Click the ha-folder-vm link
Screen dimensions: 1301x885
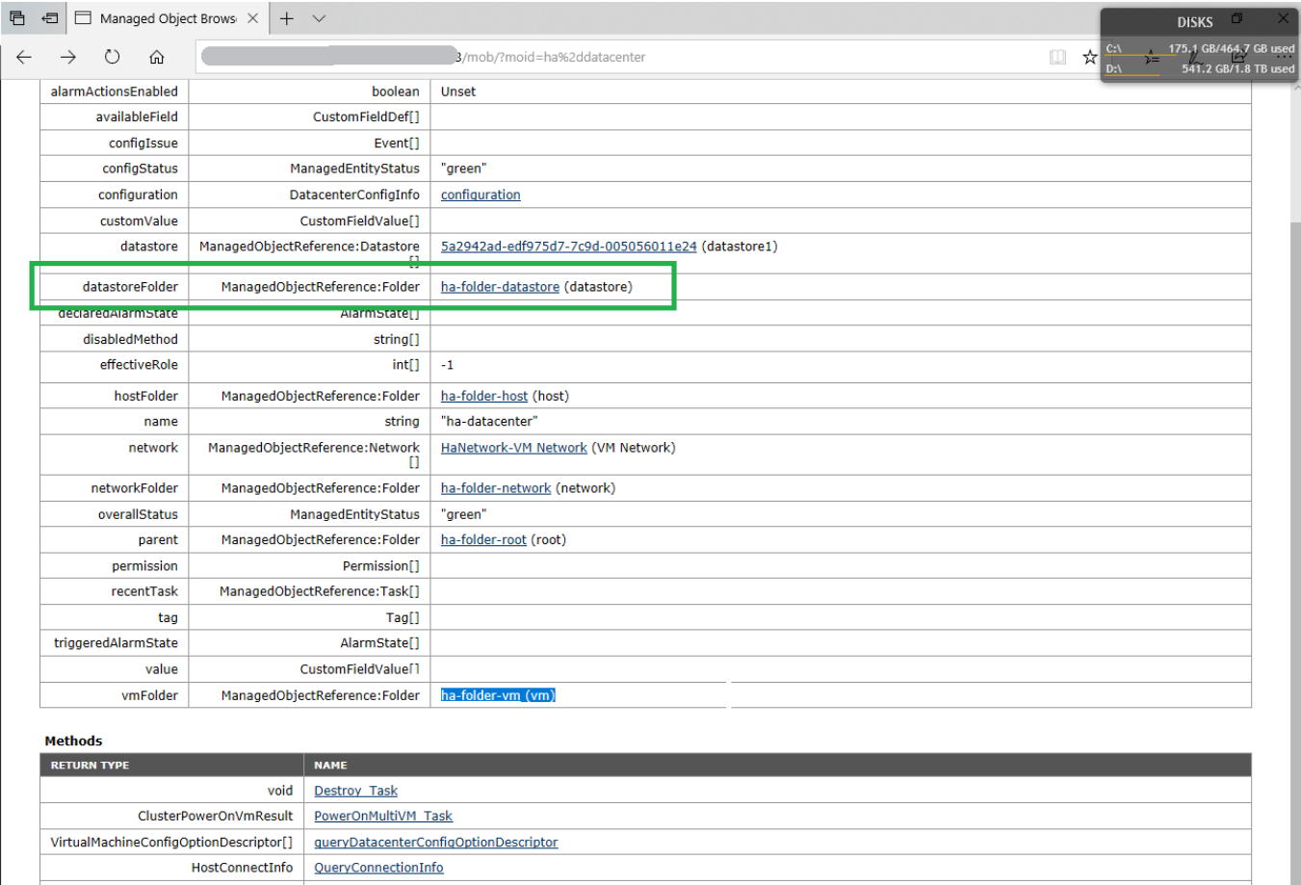tap(497, 695)
